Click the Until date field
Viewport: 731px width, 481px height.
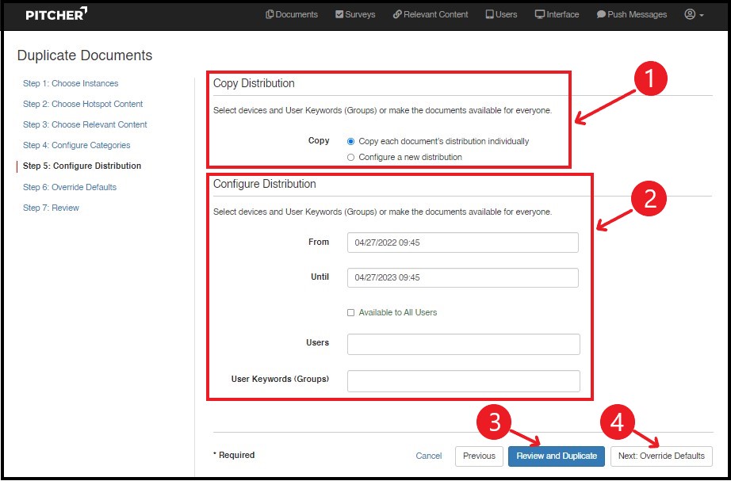click(x=462, y=277)
